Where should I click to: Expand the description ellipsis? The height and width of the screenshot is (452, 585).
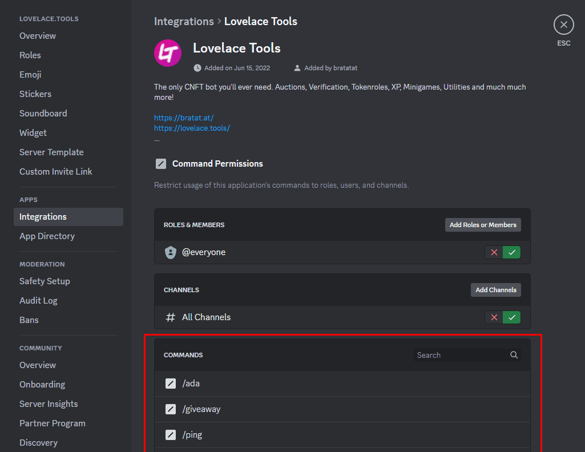point(157,140)
